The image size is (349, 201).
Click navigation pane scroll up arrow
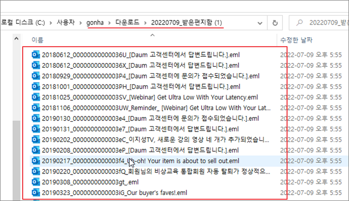click(16, 39)
